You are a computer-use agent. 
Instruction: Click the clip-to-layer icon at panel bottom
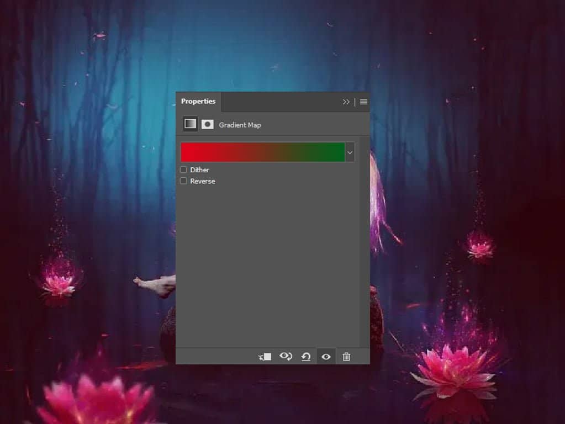pyautogui.click(x=264, y=357)
